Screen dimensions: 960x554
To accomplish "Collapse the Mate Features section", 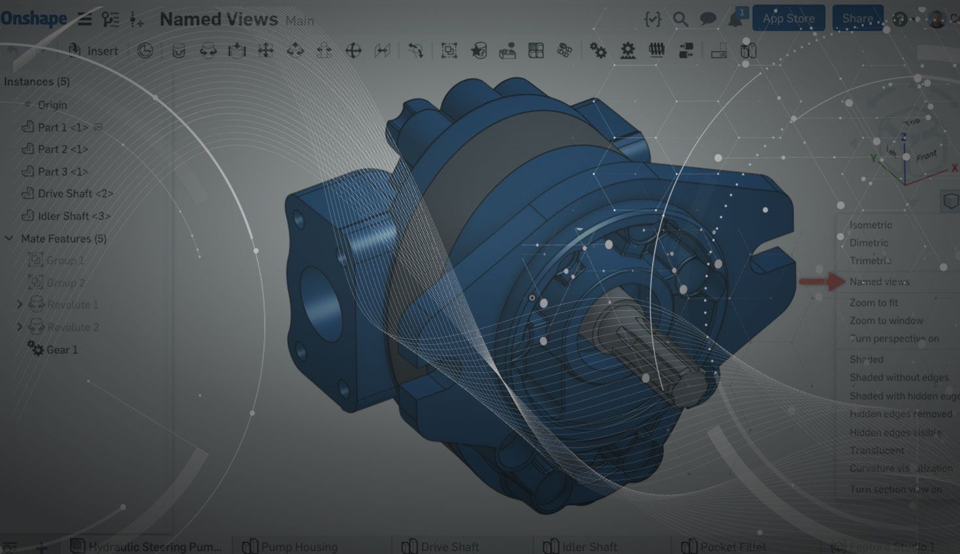I will 9,238.
